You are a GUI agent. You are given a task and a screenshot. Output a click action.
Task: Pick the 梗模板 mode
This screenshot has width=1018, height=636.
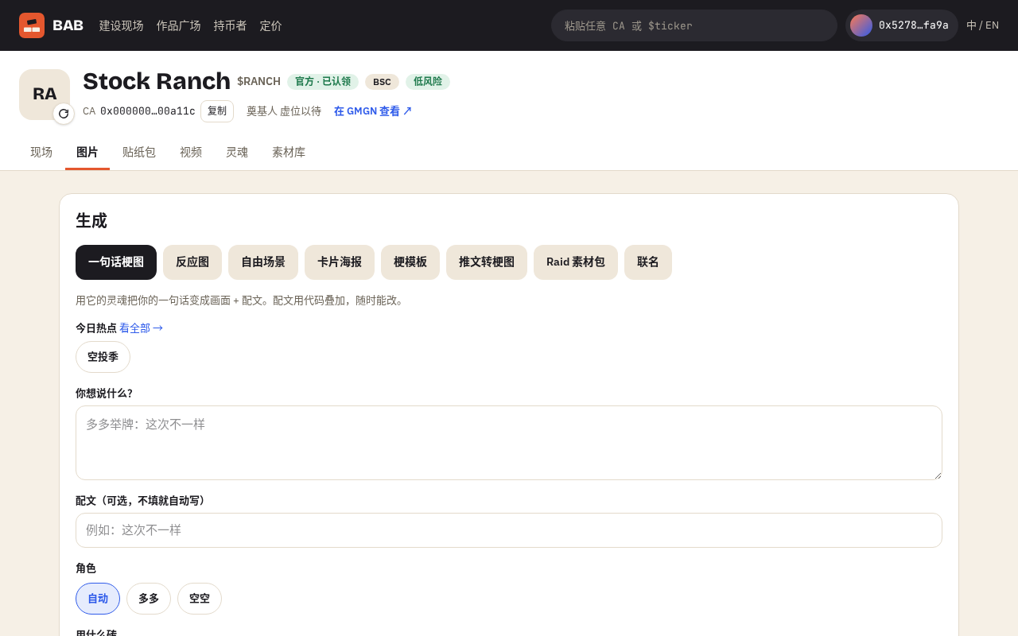(410, 262)
